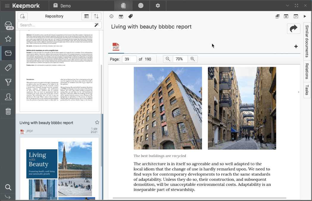Click the add new document icon
312x201 pixels.
pos(23,16)
